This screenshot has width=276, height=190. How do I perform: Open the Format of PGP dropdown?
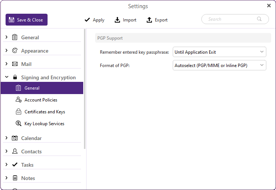click(219, 65)
